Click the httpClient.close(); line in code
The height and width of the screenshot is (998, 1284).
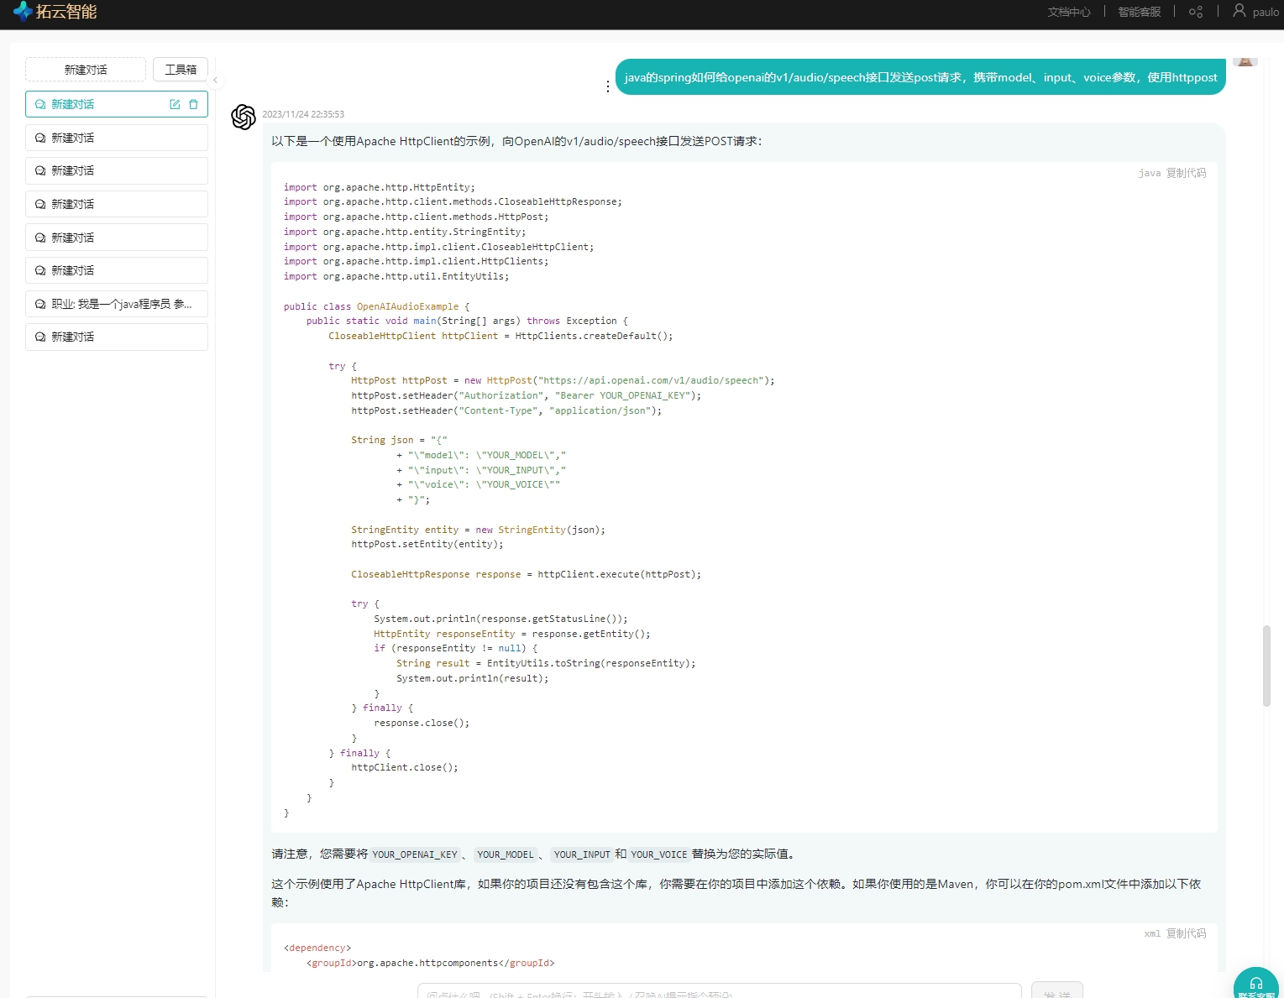pos(405,767)
